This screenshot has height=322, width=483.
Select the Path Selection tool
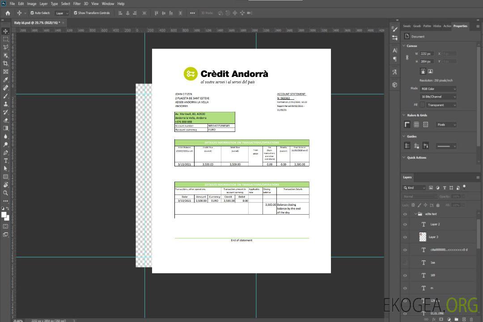(5, 169)
